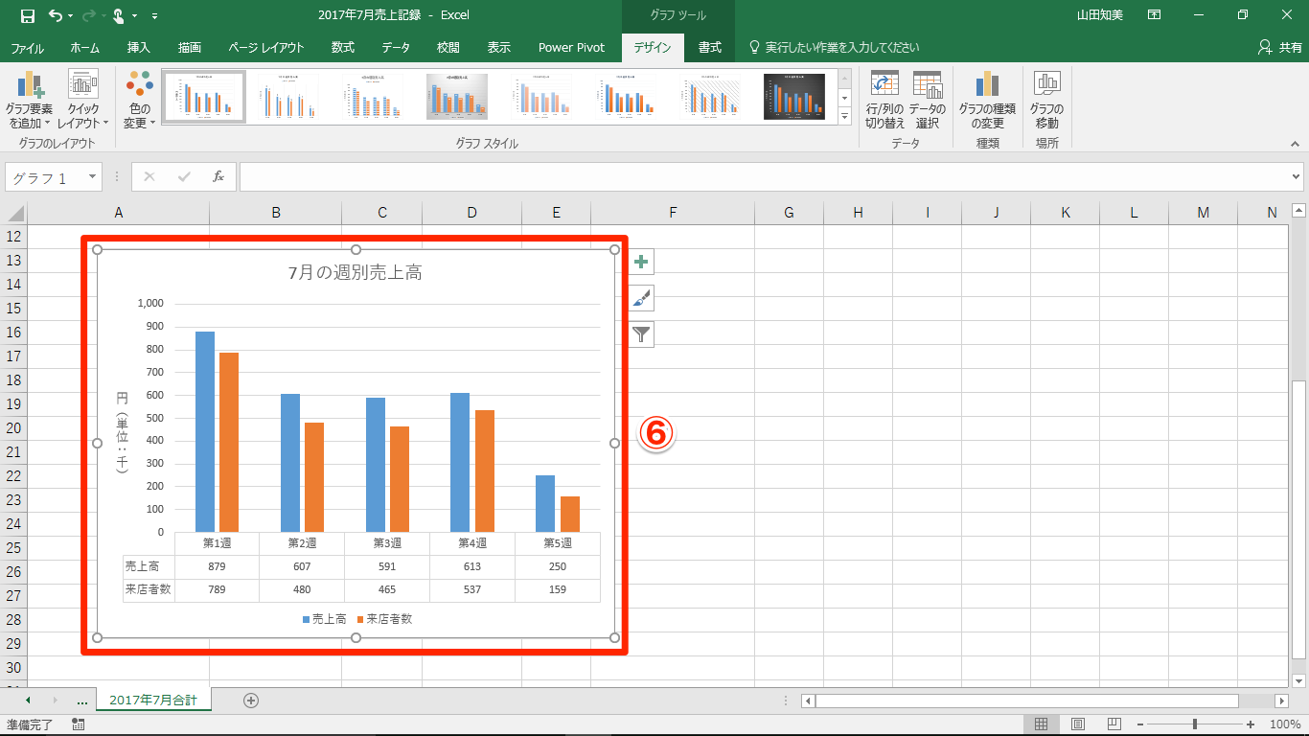The width and height of the screenshot is (1309, 736).
Task: Open the Chart Filters funnel button
Action: click(x=642, y=333)
